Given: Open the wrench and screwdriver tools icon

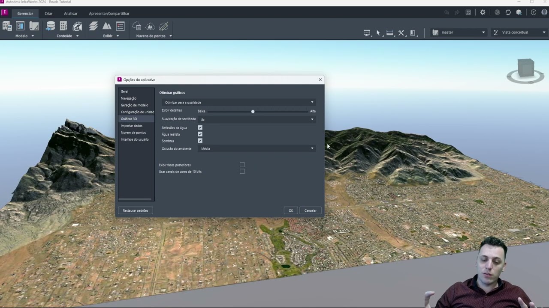Looking at the screenshot, I should coord(401,33).
